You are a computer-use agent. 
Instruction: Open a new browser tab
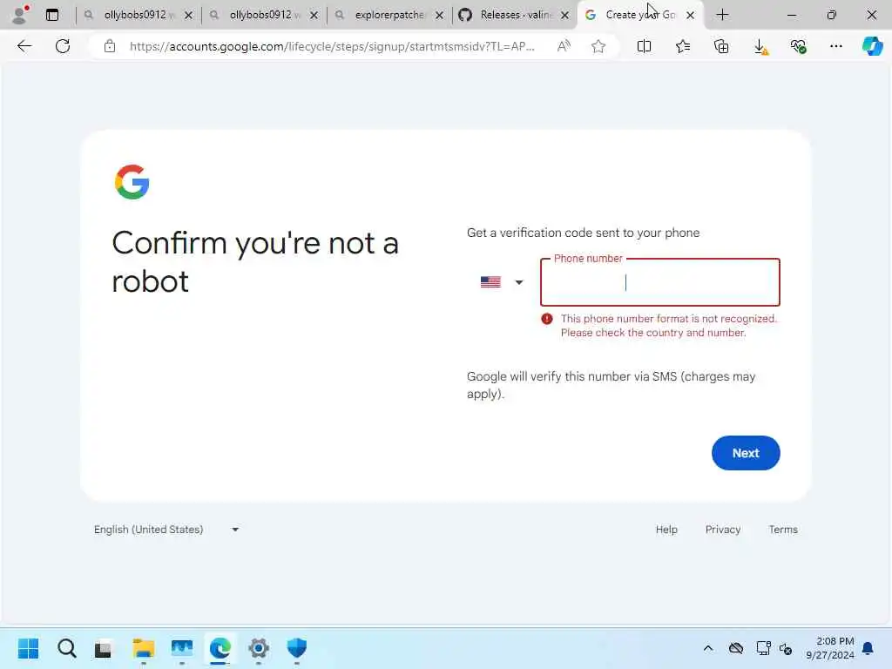pos(722,15)
